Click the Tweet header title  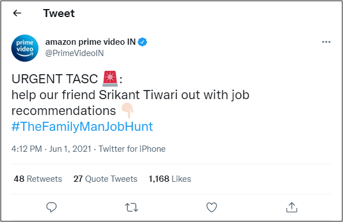click(59, 13)
